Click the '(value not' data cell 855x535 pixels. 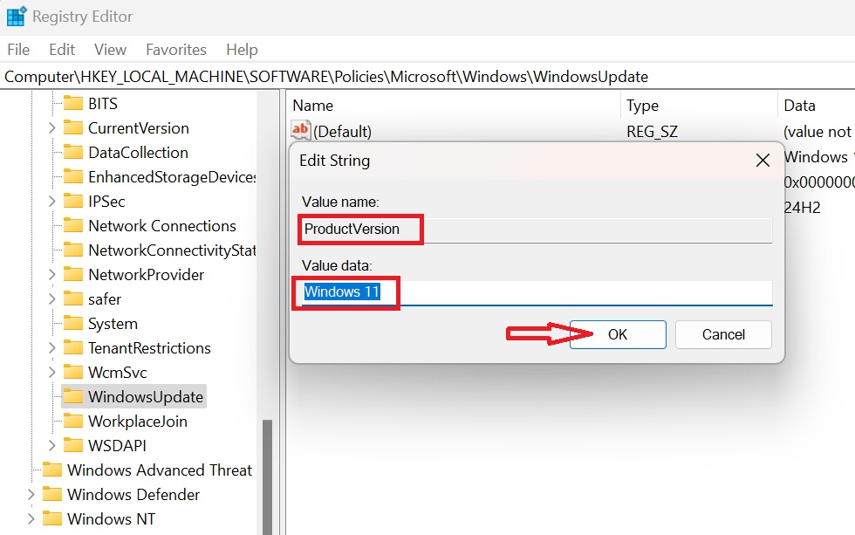tap(817, 132)
